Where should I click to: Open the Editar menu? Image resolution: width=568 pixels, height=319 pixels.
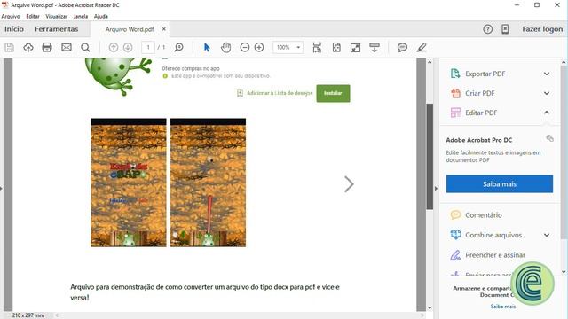pos(33,16)
